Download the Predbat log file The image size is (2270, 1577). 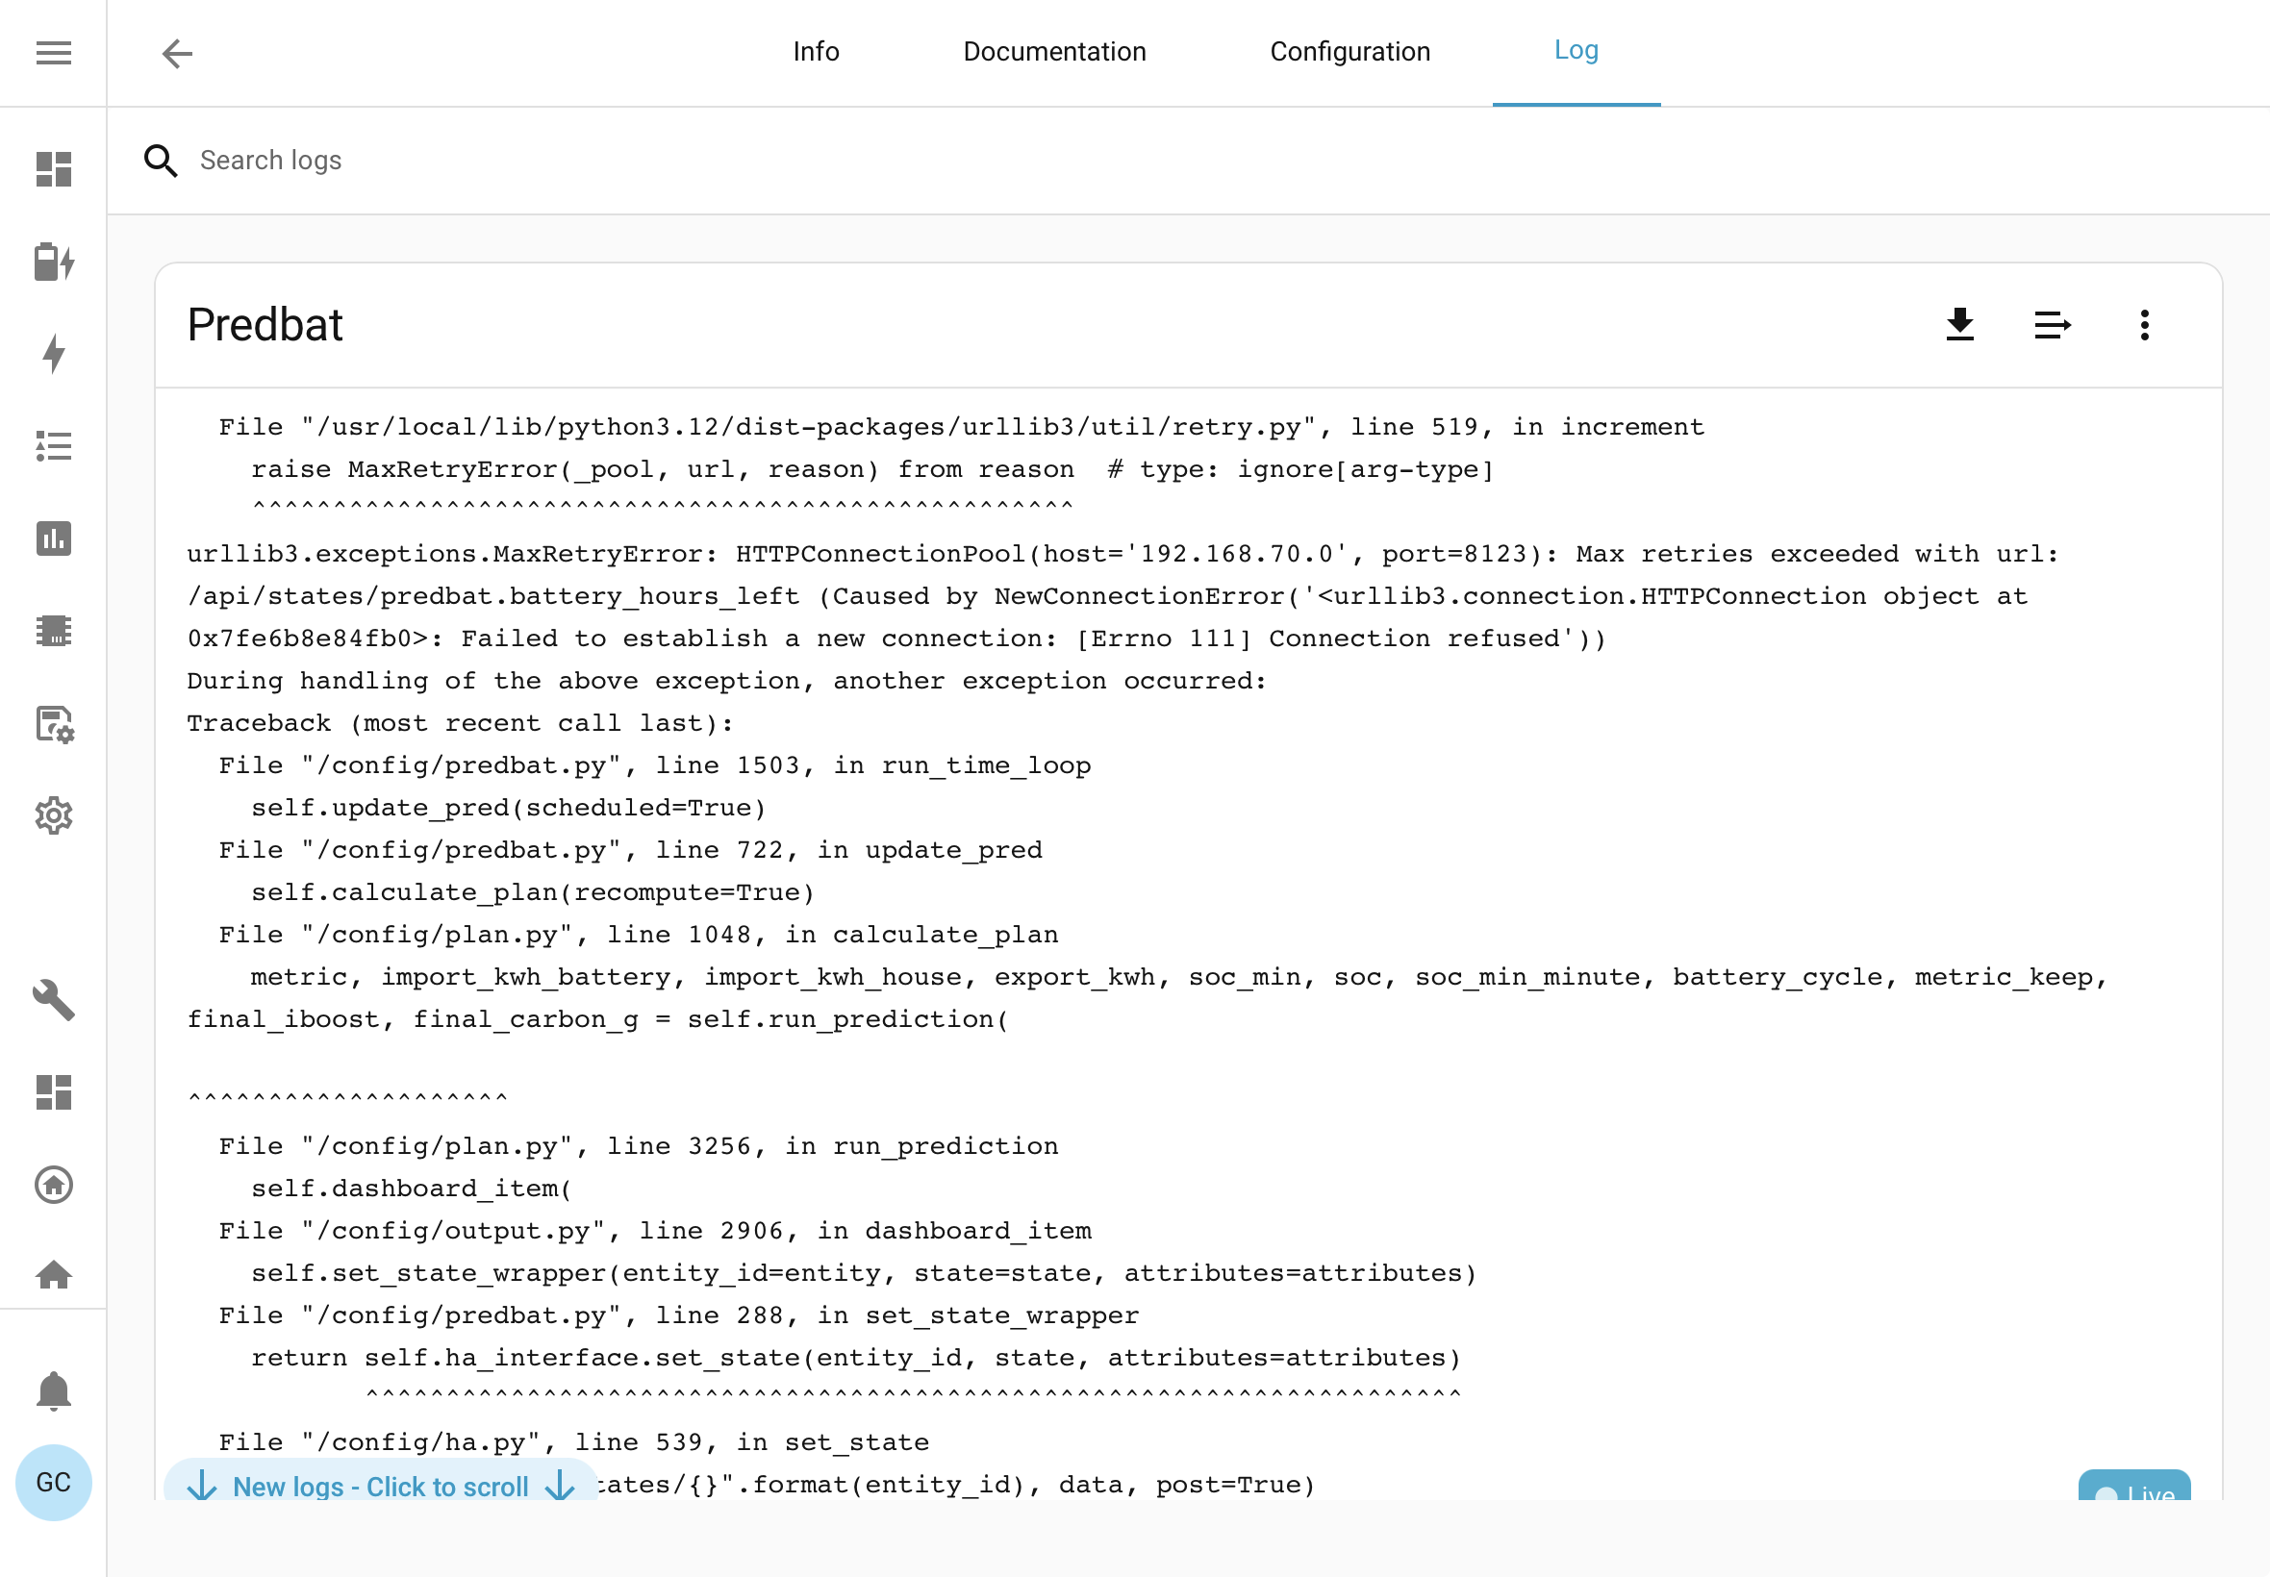(1959, 324)
